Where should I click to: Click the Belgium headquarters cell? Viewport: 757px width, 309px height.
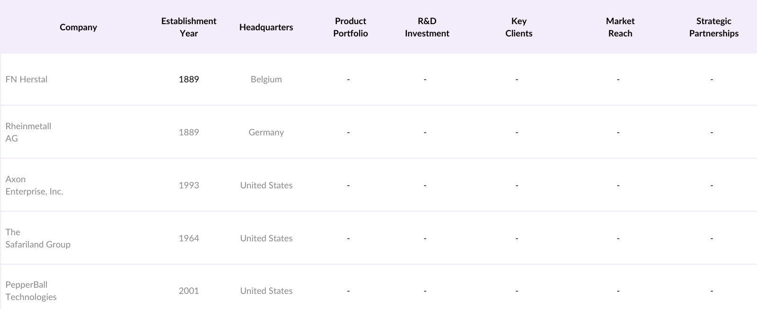pos(266,79)
